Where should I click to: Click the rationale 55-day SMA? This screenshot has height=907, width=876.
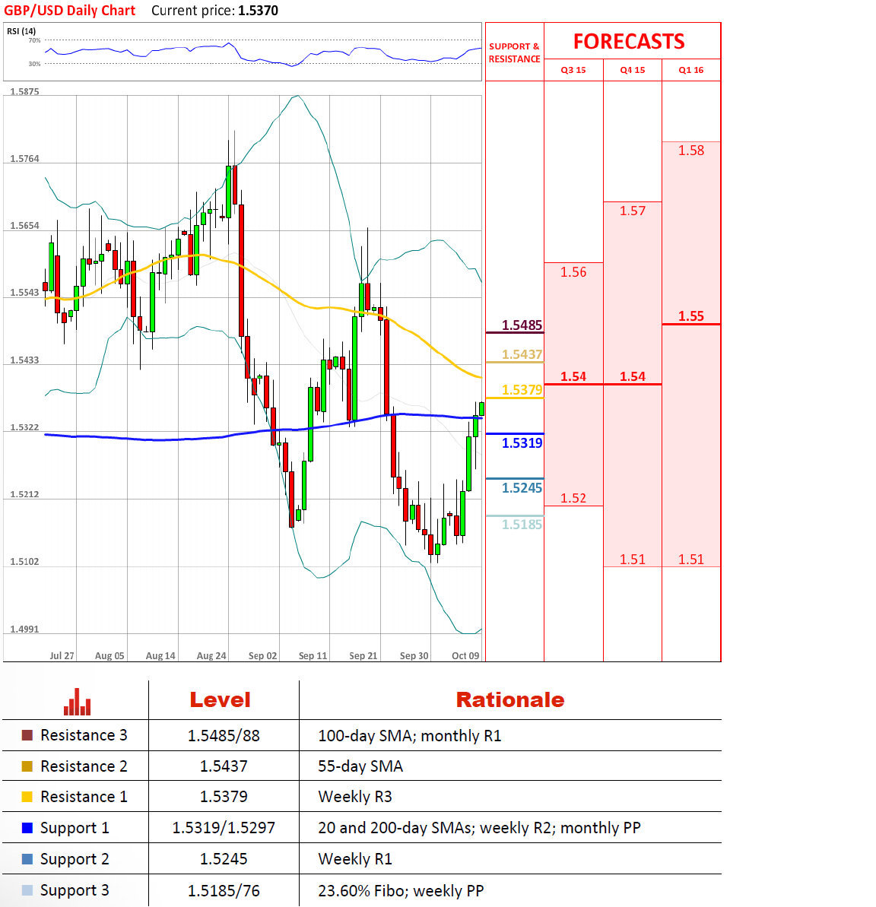360,766
